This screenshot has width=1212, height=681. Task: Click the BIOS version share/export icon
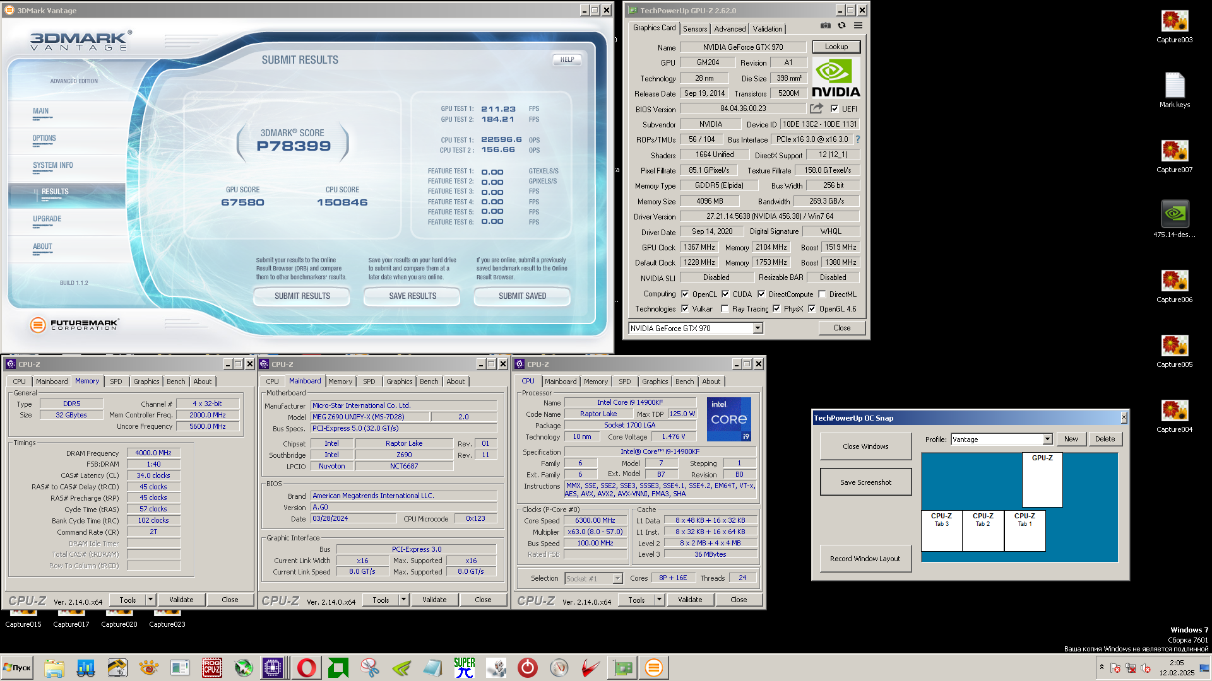pos(817,108)
